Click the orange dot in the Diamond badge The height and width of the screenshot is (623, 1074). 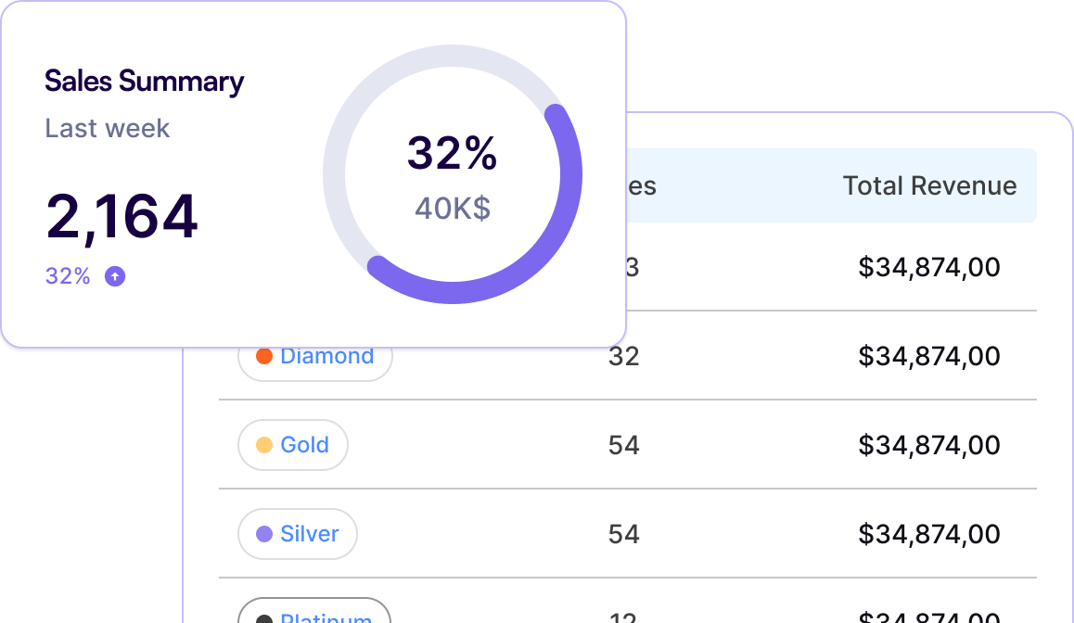coord(263,356)
